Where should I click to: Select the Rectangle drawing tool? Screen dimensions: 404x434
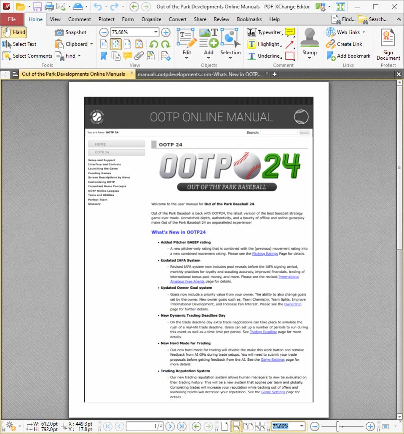click(x=290, y=56)
